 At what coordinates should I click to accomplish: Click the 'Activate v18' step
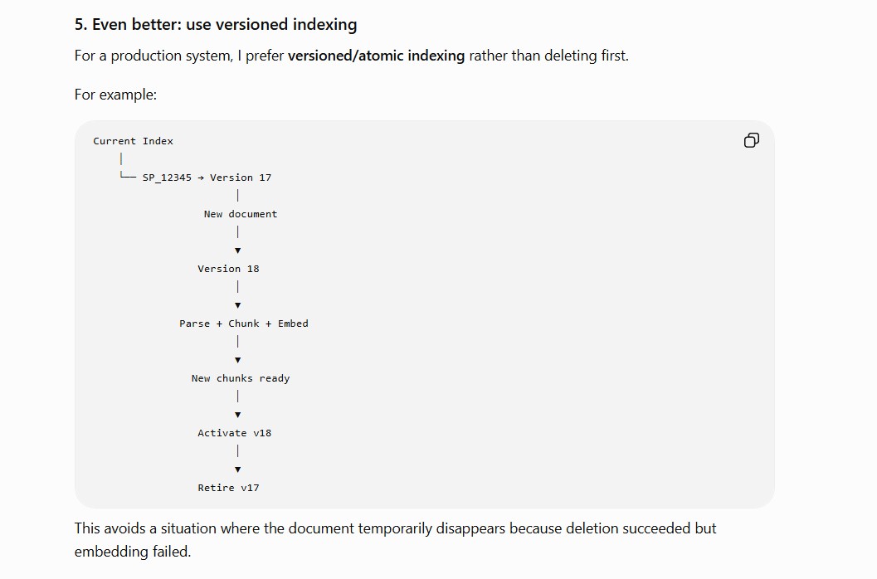pyautogui.click(x=234, y=433)
